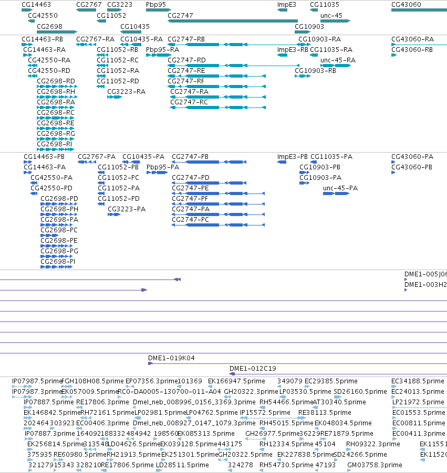
Task: Click EST label "GH20322.3prime"
Action: (x=251, y=392)
